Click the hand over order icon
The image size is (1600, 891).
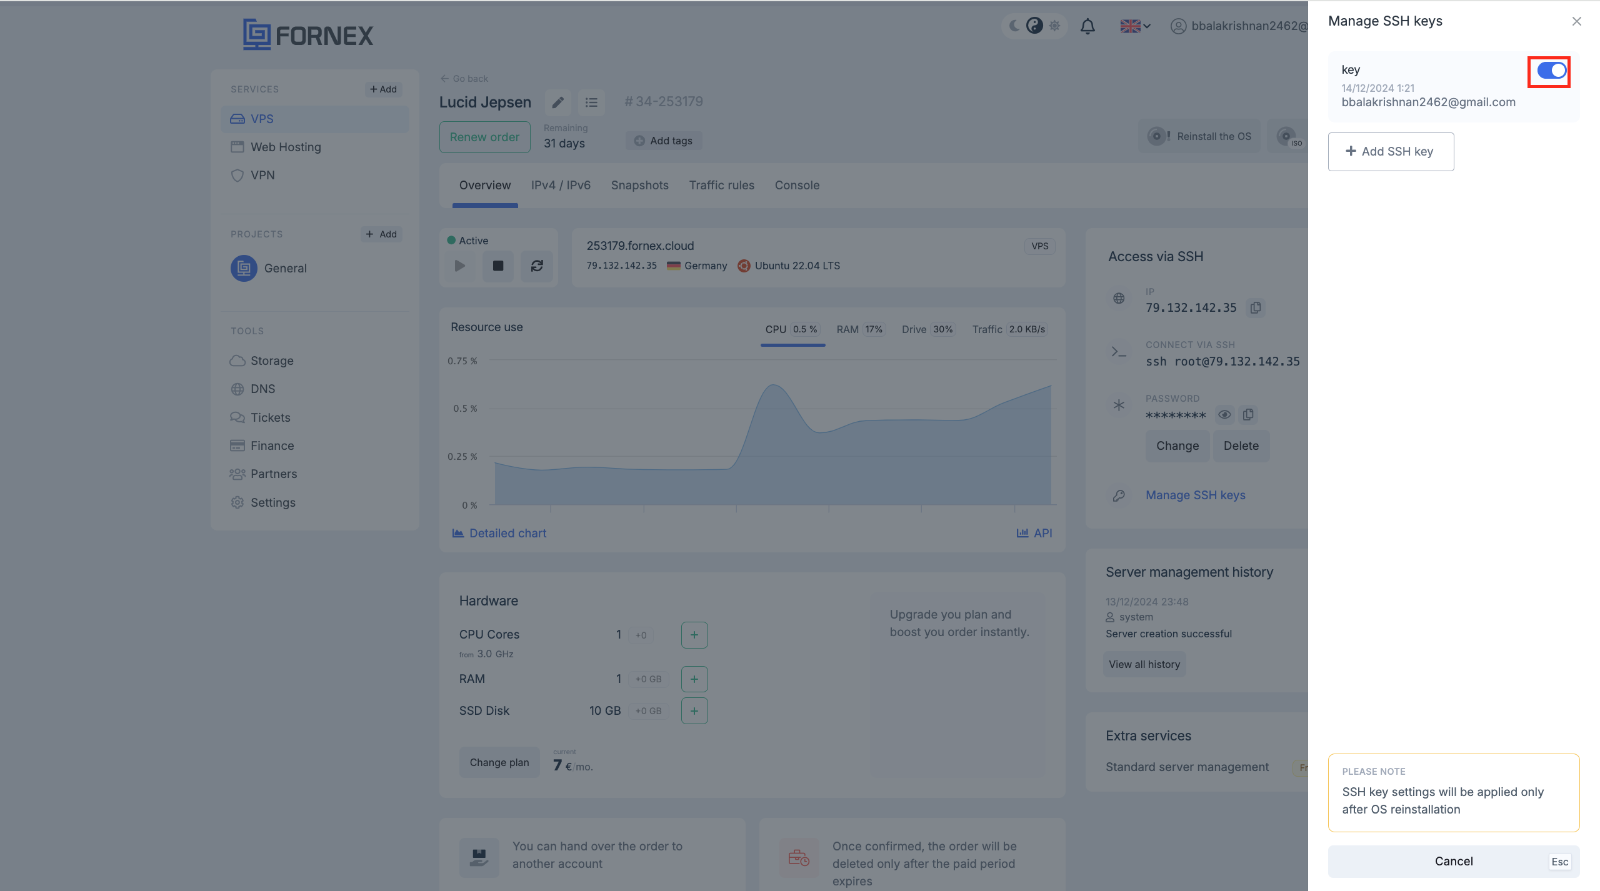pyautogui.click(x=479, y=857)
